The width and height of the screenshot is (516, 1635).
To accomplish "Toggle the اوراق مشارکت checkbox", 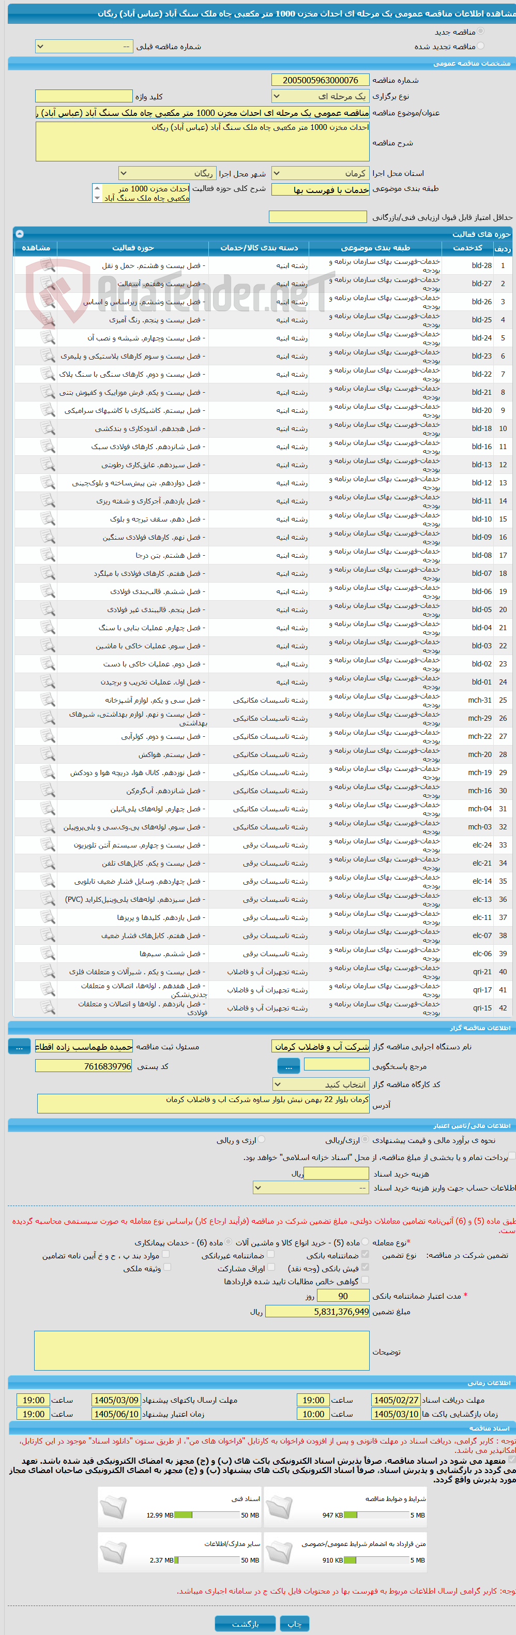I will [271, 1267].
